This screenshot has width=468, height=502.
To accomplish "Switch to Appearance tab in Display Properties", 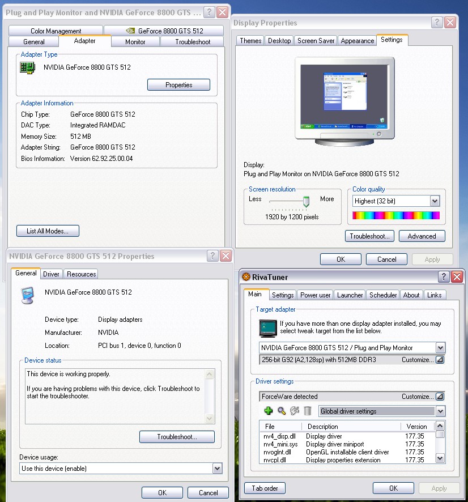I will [358, 41].
